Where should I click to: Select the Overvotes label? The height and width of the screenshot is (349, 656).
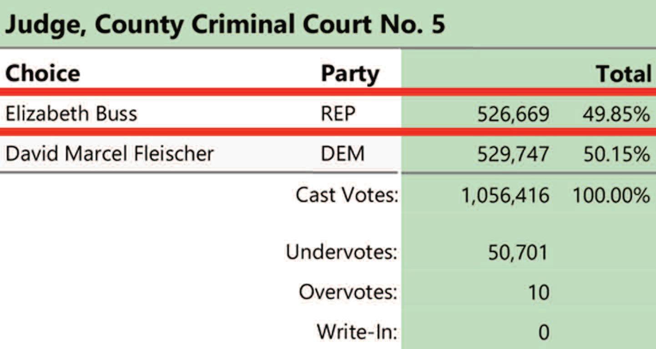click(x=348, y=292)
